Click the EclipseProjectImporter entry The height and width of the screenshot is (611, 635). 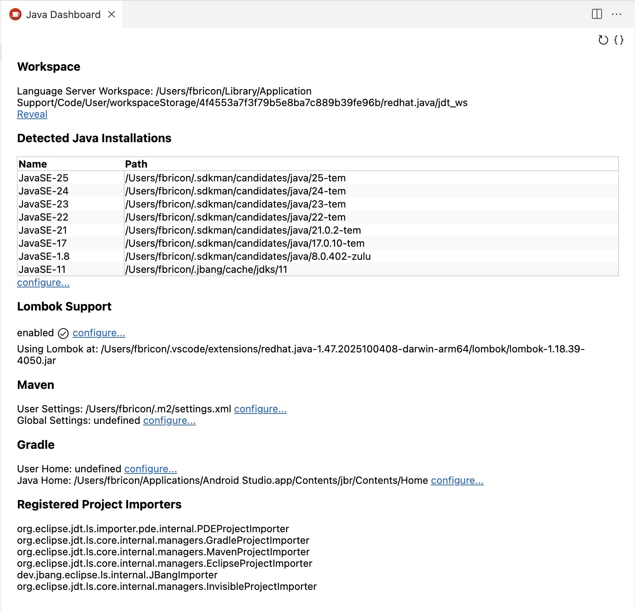pos(165,563)
